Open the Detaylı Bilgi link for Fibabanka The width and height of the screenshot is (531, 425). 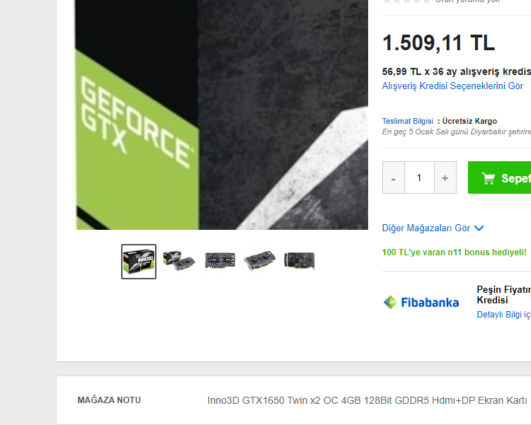pyautogui.click(x=503, y=315)
